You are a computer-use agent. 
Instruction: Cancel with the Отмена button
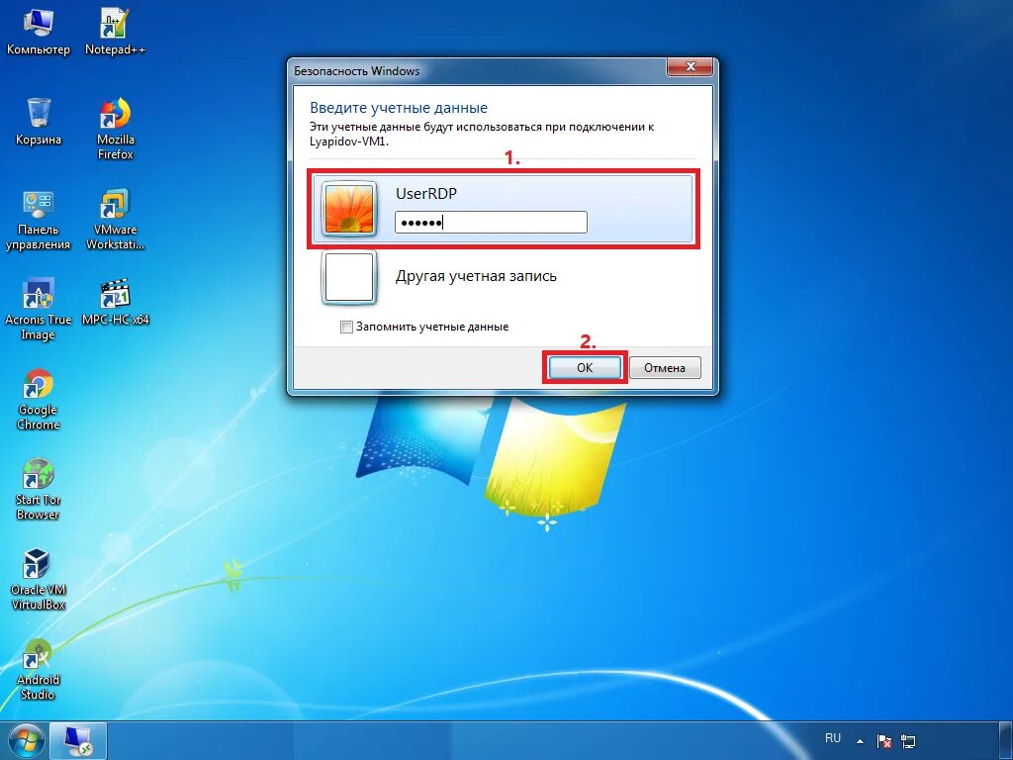click(x=664, y=368)
